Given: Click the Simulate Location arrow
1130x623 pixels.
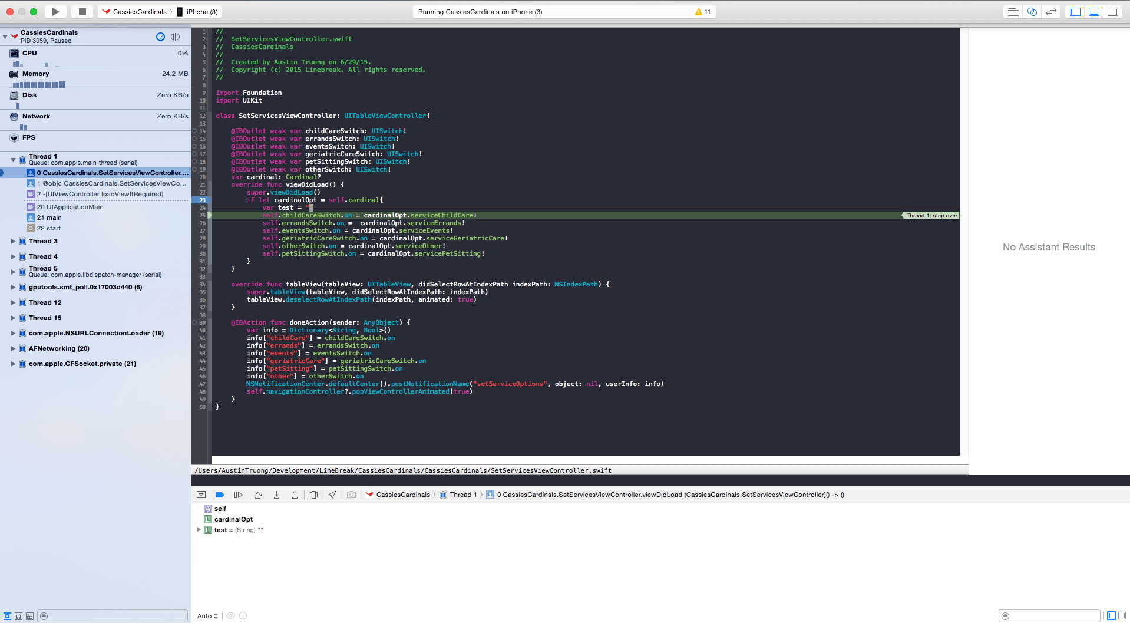Looking at the screenshot, I should coord(332,495).
